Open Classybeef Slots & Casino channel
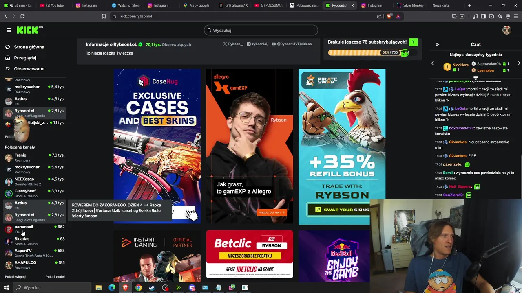The width and height of the screenshot is (522, 293). pos(34,193)
